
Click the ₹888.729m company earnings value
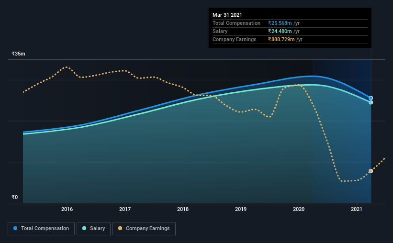point(281,39)
